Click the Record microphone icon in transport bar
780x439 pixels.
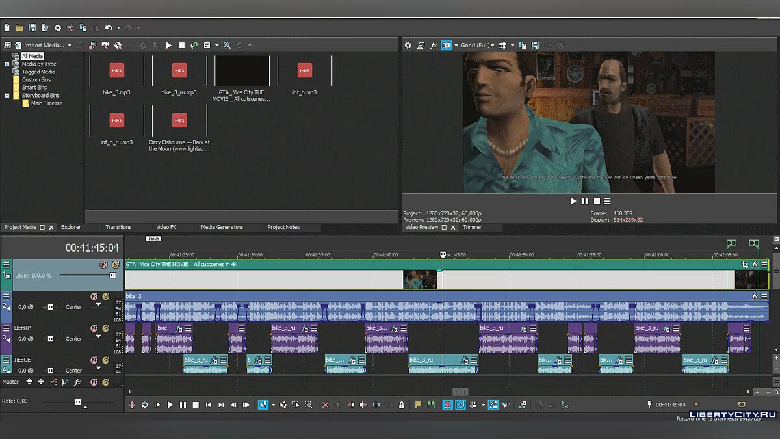tap(132, 405)
